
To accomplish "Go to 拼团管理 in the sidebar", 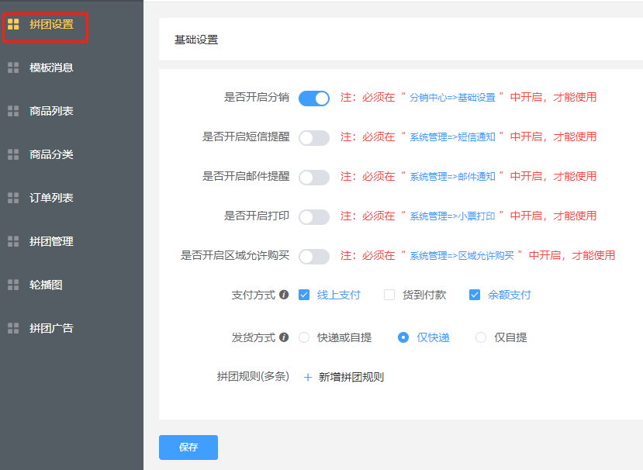I will [x=51, y=241].
